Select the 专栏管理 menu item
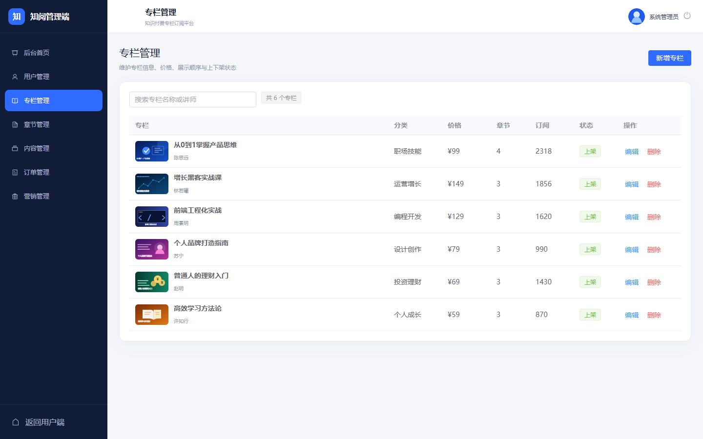The height and width of the screenshot is (439, 703). point(54,100)
